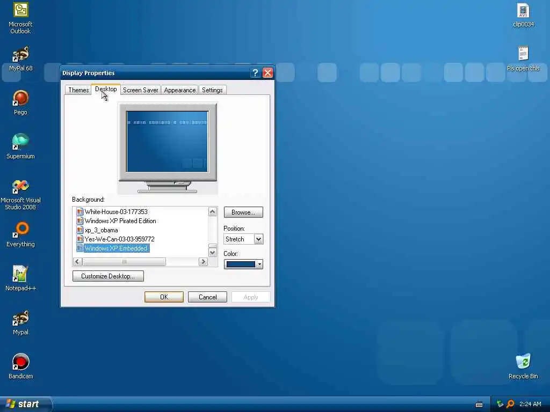550x412 pixels.
Task: Click the horizontal scrollbar left arrow
Action: tap(77, 262)
